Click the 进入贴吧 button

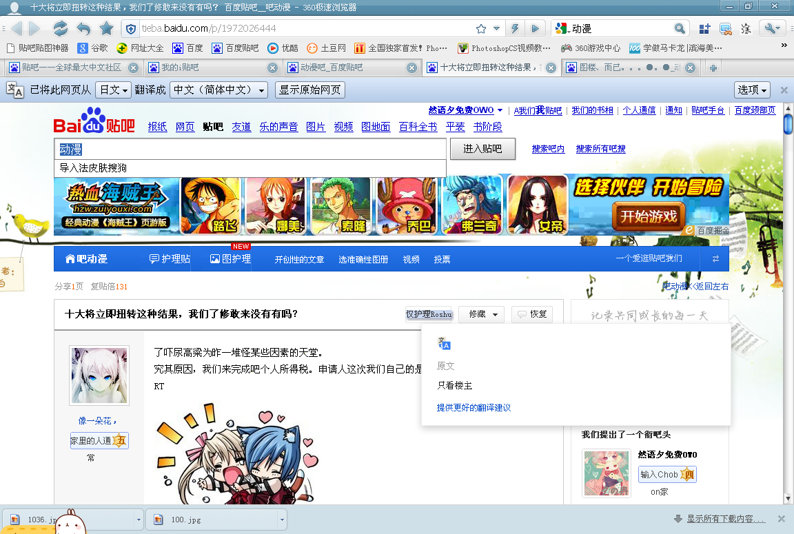pos(482,149)
